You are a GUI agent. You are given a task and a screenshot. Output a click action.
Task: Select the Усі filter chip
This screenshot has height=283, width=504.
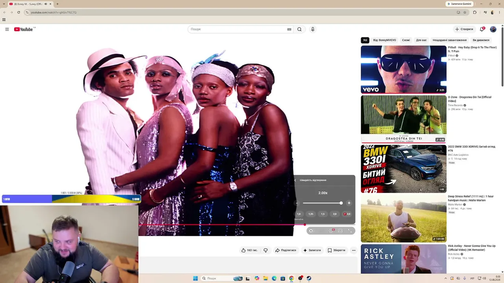pos(365,40)
